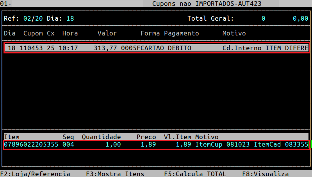Click the Forma Pagamento column header
The height and width of the screenshot is (177, 312).
(170, 34)
